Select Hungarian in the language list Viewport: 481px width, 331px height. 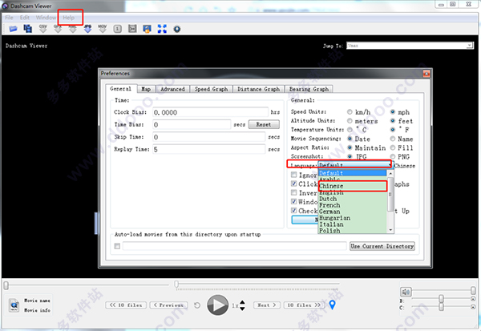[352, 218]
